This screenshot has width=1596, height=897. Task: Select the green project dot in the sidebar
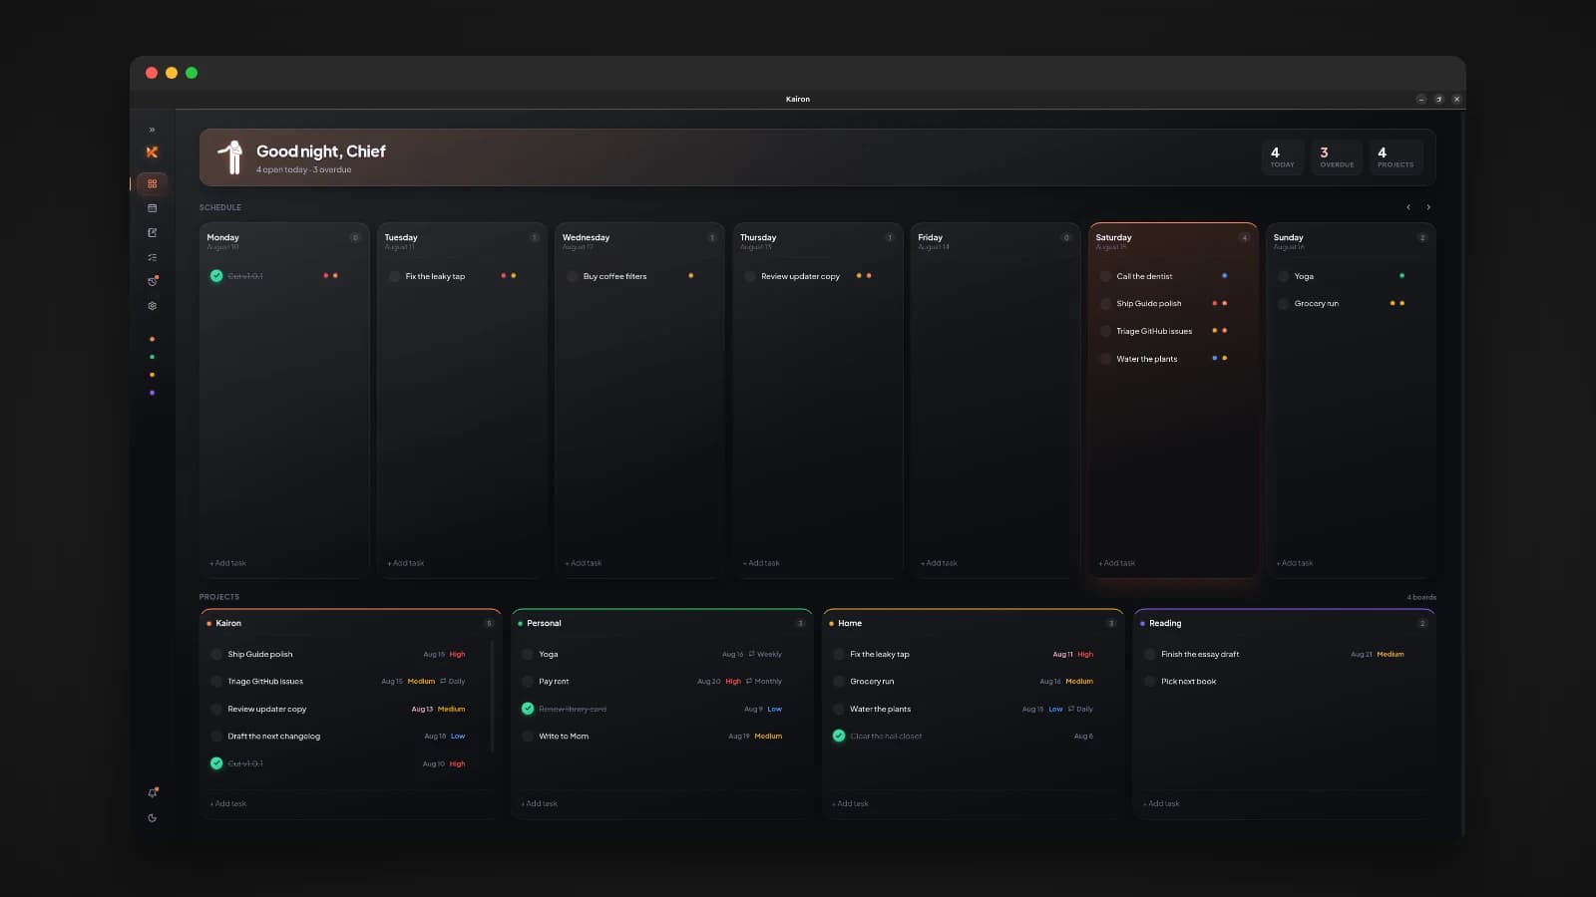click(x=152, y=357)
